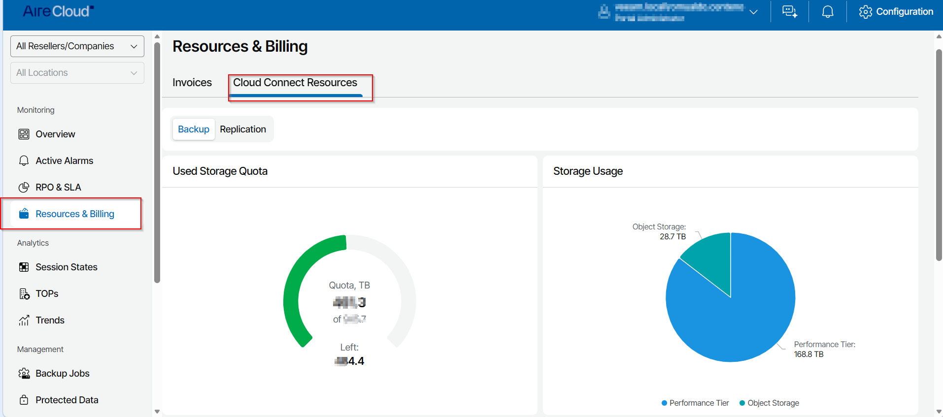Click the AireCloud logo
This screenshot has height=417, width=943.
coord(58,11)
